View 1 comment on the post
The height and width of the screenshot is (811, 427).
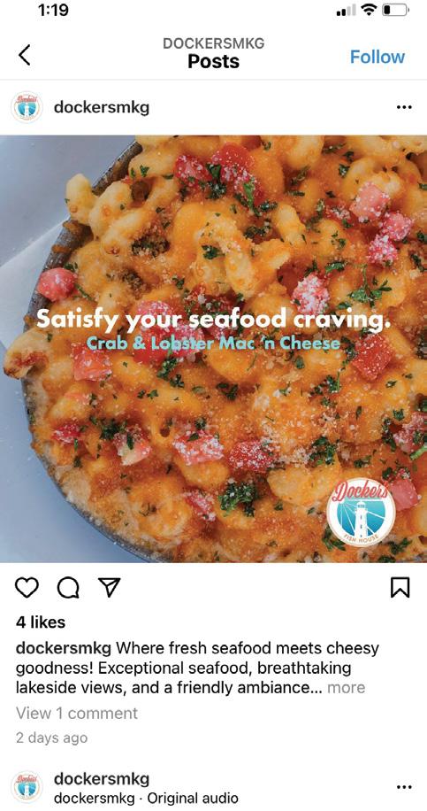point(77,714)
